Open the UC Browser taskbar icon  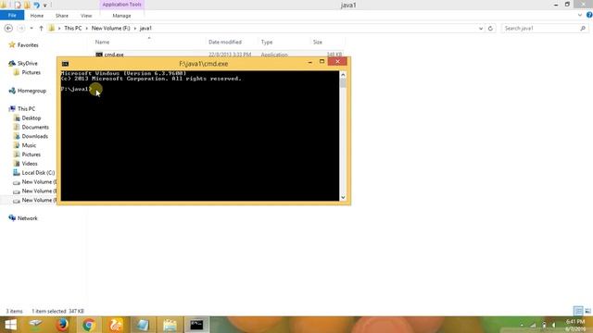tap(116, 325)
